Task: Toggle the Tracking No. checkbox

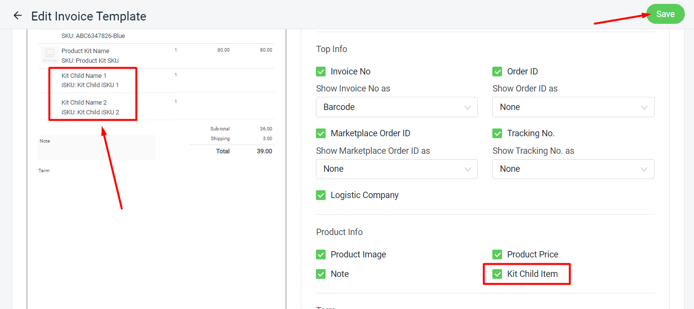Action: point(497,133)
